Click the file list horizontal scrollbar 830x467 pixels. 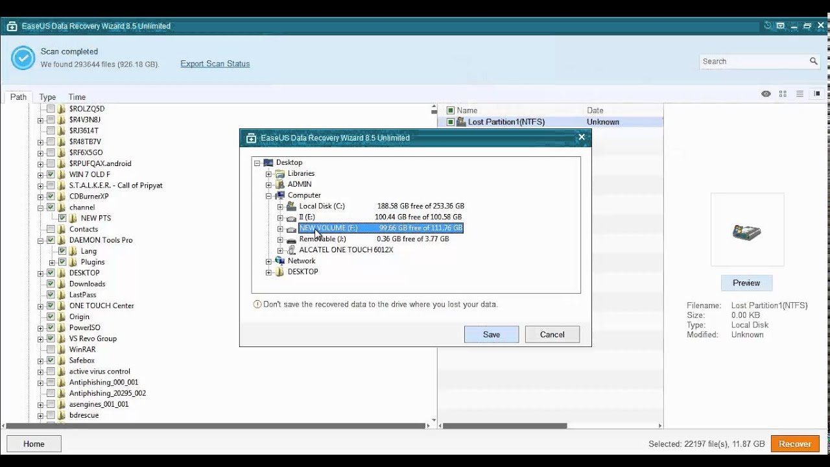point(504,425)
